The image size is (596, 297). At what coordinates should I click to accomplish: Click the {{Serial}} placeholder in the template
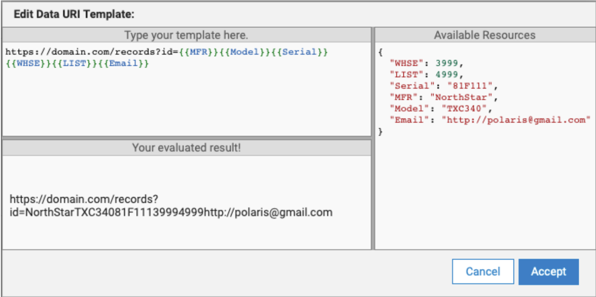298,52
